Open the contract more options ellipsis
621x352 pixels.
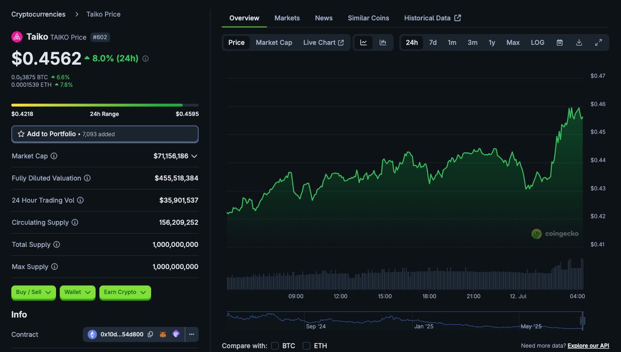pos(191,334)
